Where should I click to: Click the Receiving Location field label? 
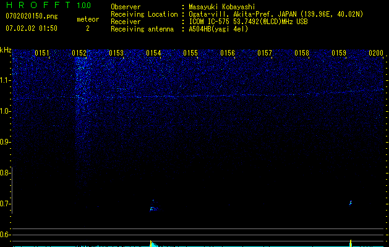[x=144, y=14]
